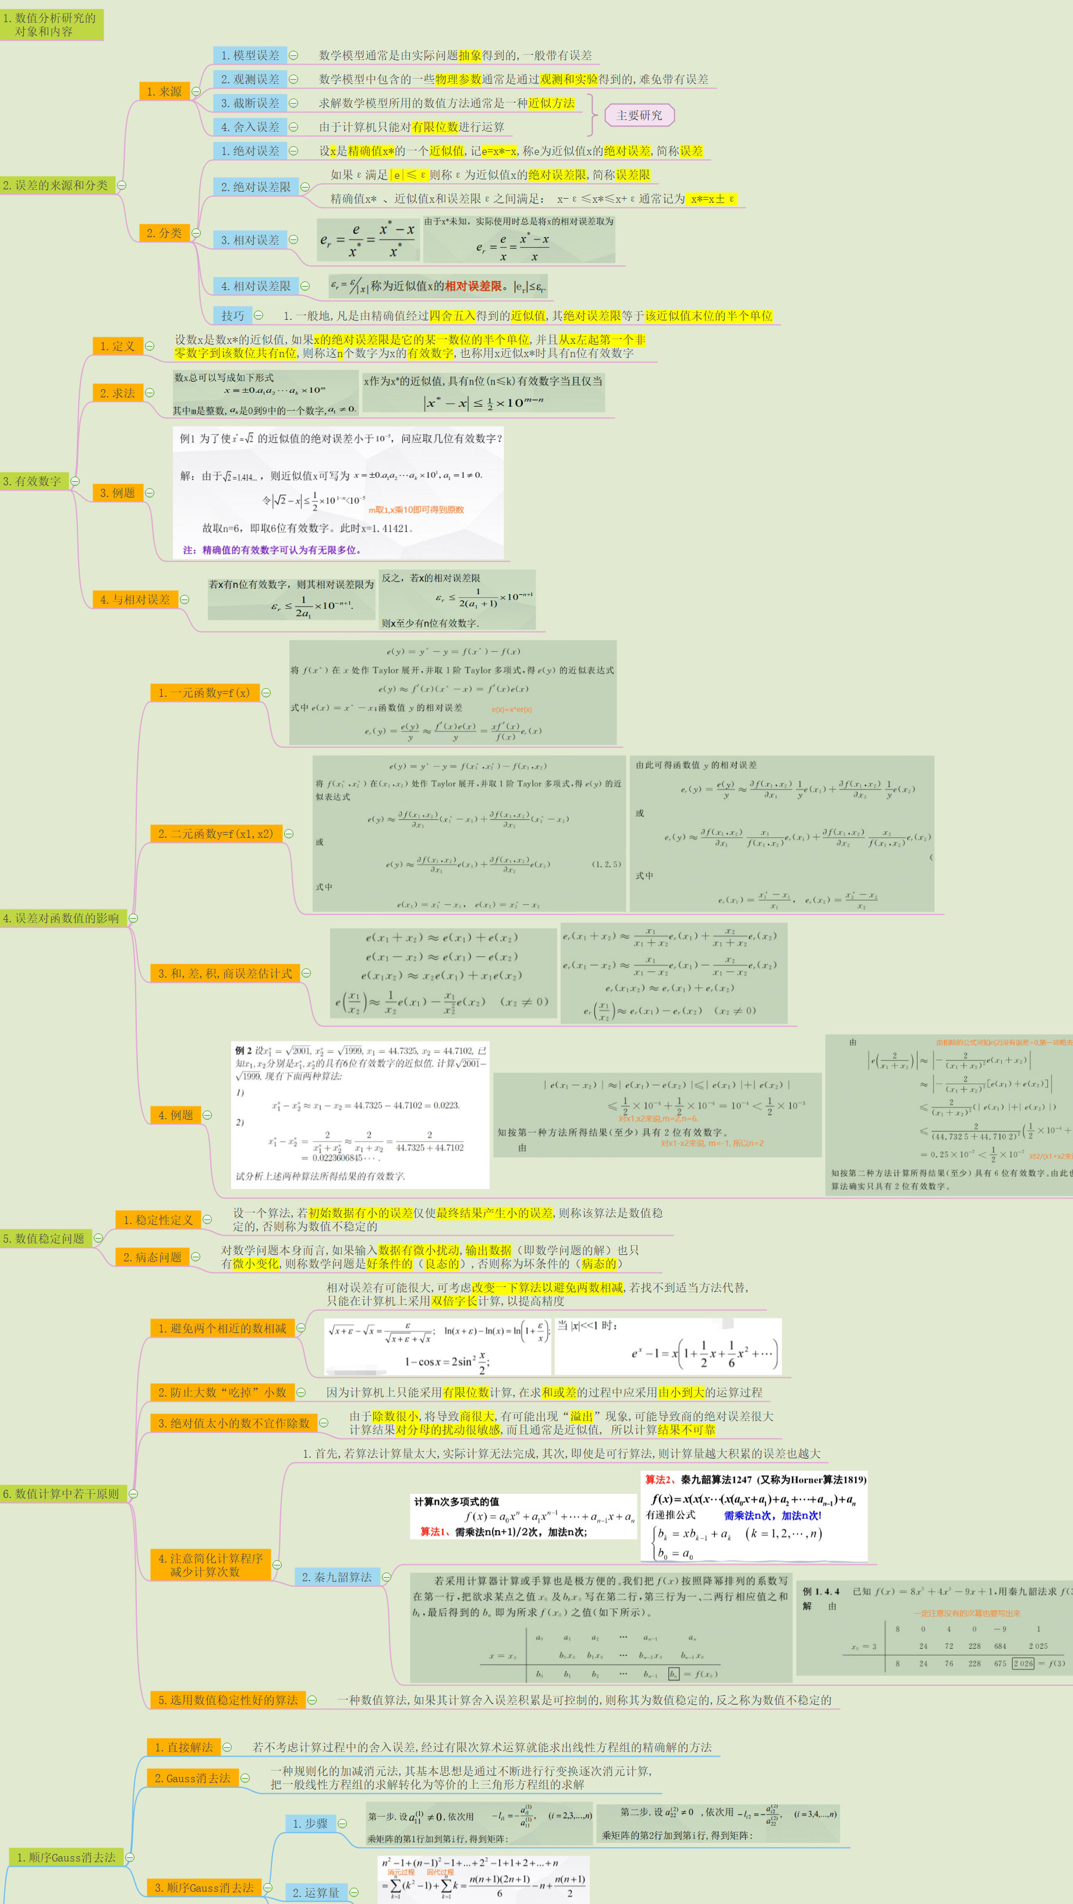Select the '2. Gauss消去法' node
This screenshot has width=1073, height=1904.
point(193,1778)
